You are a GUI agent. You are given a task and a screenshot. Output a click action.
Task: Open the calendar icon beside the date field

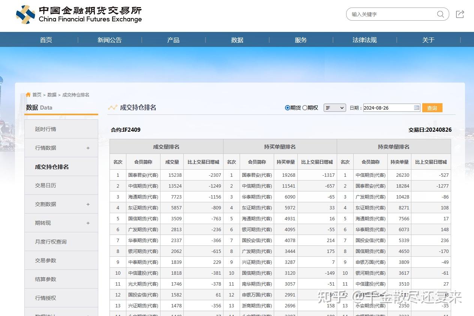pos(416,108)
